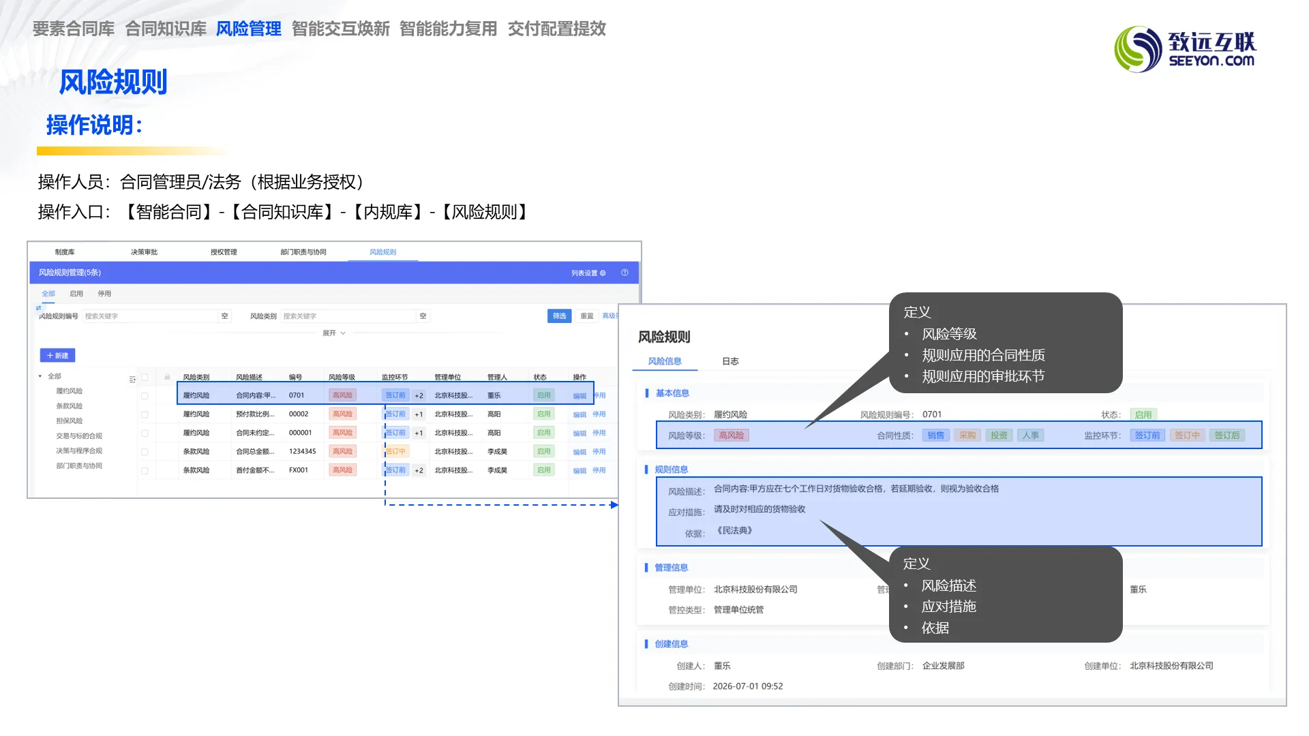Click the 新建 create button
Image resolution: width=1309 pixels, height=736 pixels.
click(x=58, y=356)
